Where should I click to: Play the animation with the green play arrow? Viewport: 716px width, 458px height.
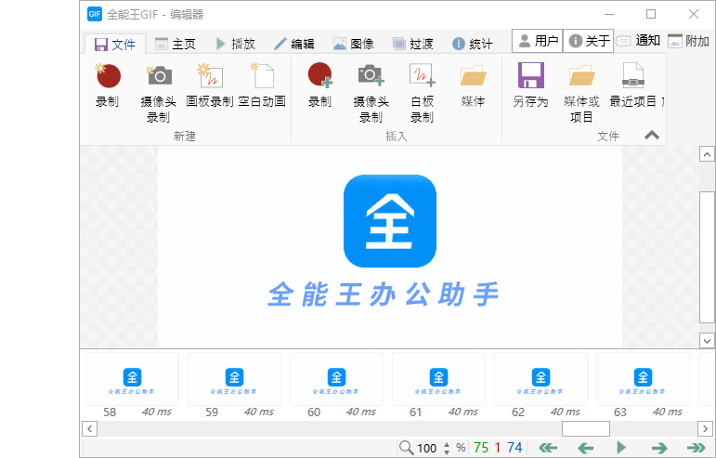click(x=622, y=448)
